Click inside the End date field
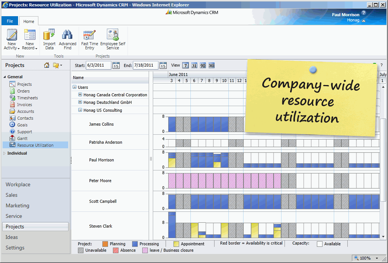Image resolution: width=388 pixels, height=263 pixels. point(146,65)
